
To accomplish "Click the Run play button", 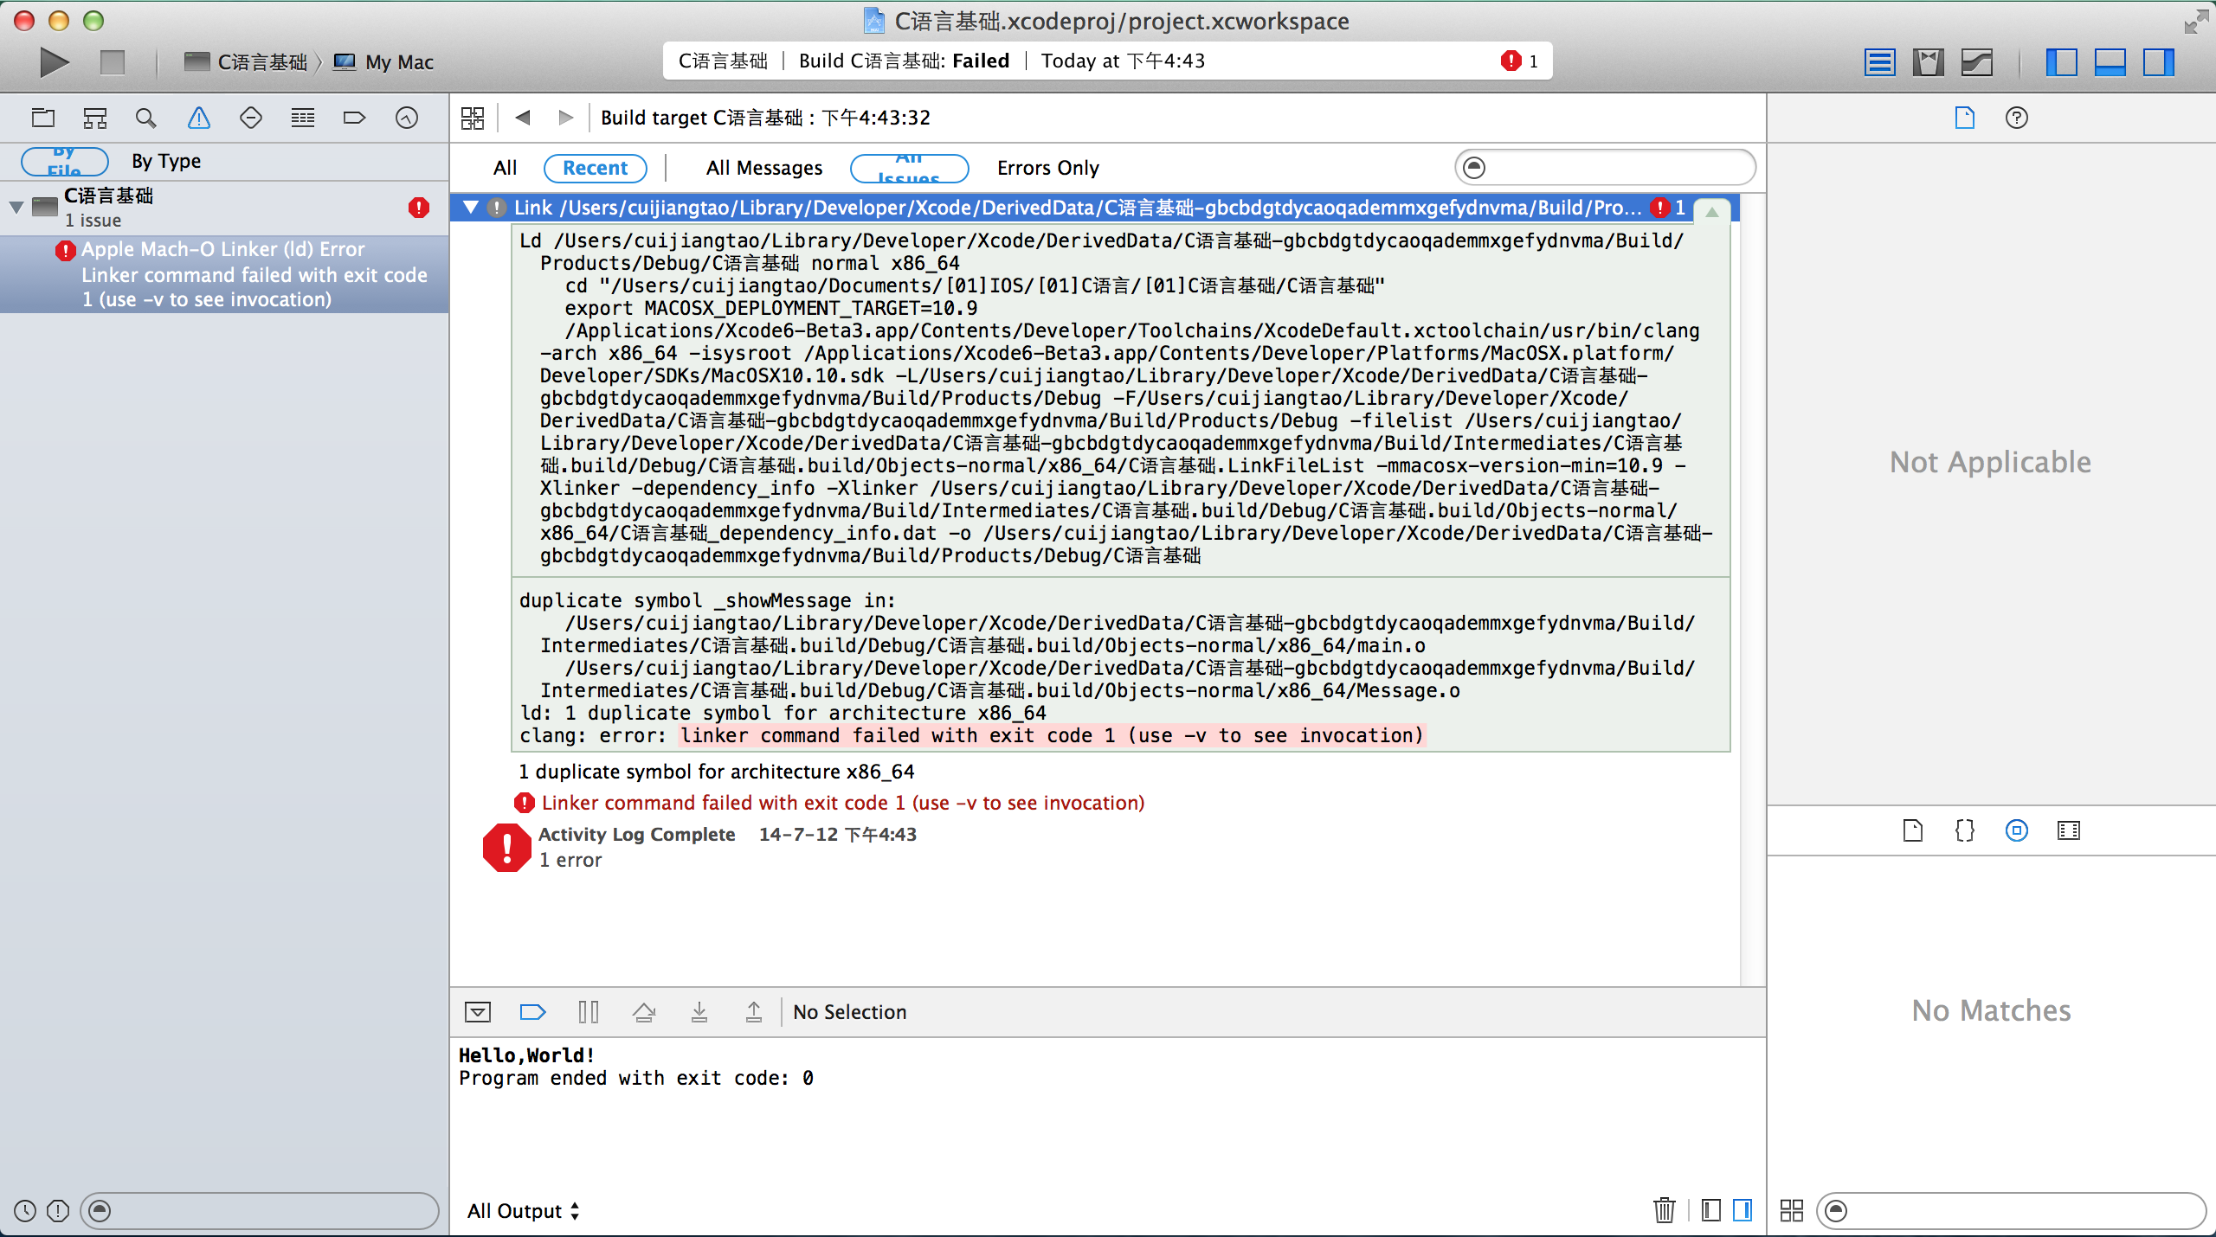I will click(x=54, y=62).
